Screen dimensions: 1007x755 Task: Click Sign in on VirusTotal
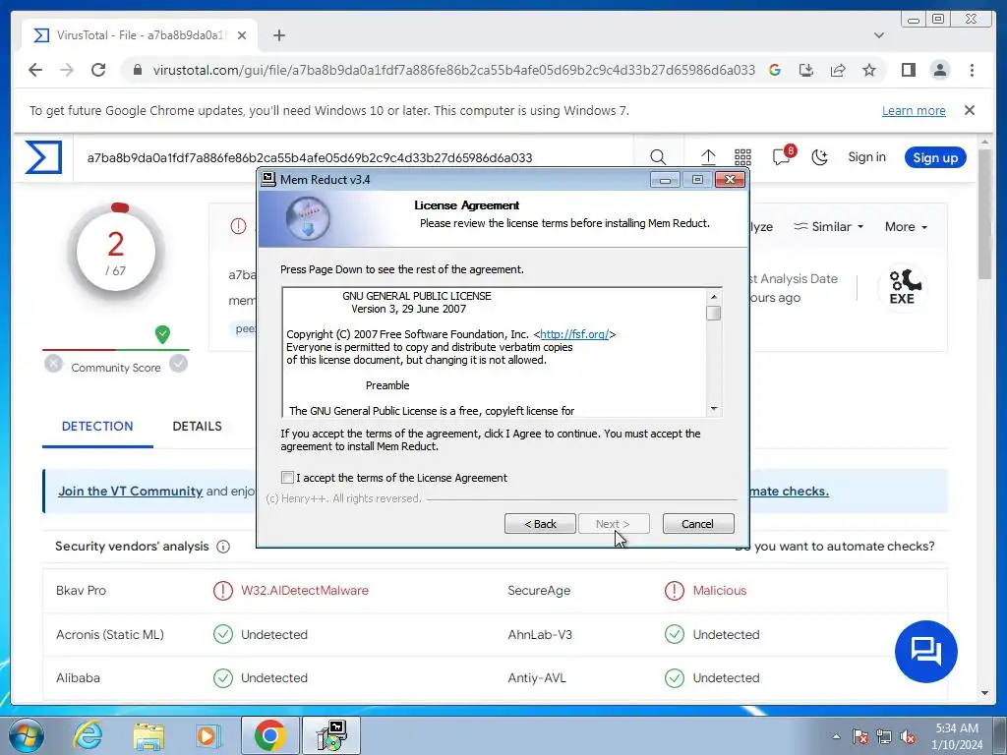pos(866,157)
